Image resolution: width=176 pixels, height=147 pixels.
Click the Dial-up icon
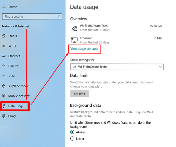pyautogui.click(x=4, y=66)
